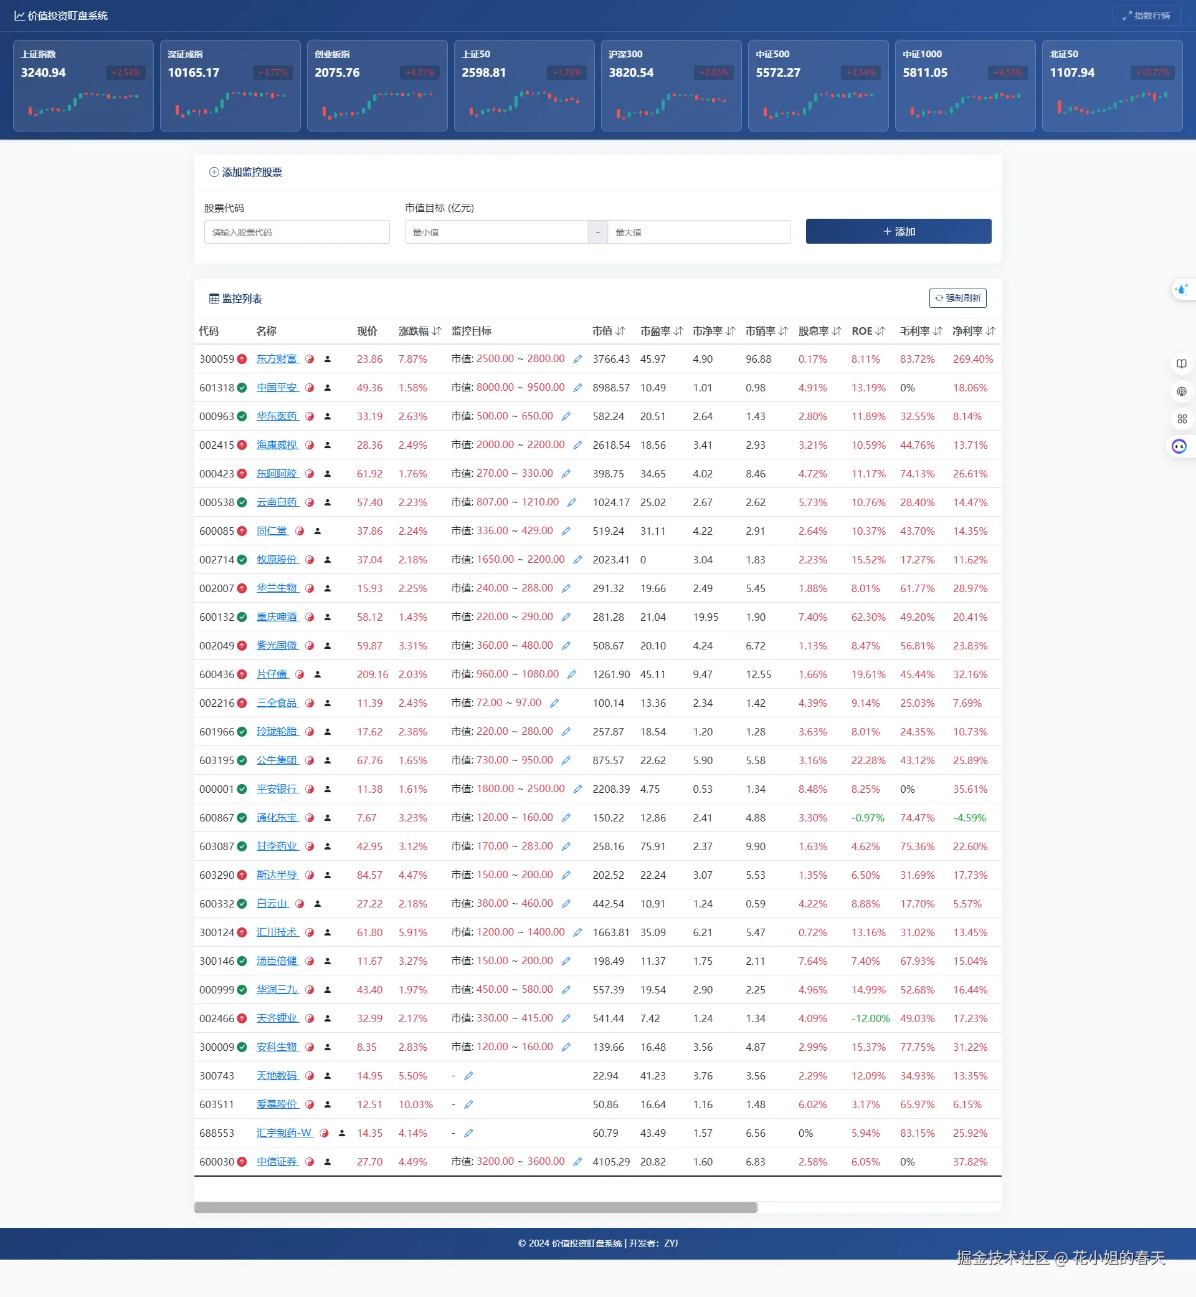
Task: Click the edit pencil for 中信证券 target
Action: tap(577, 1162)
